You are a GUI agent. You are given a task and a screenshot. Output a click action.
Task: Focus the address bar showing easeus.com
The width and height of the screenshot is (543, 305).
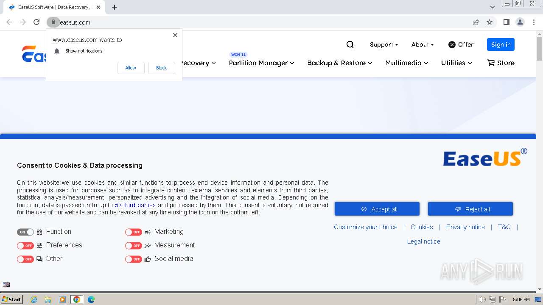263,22
